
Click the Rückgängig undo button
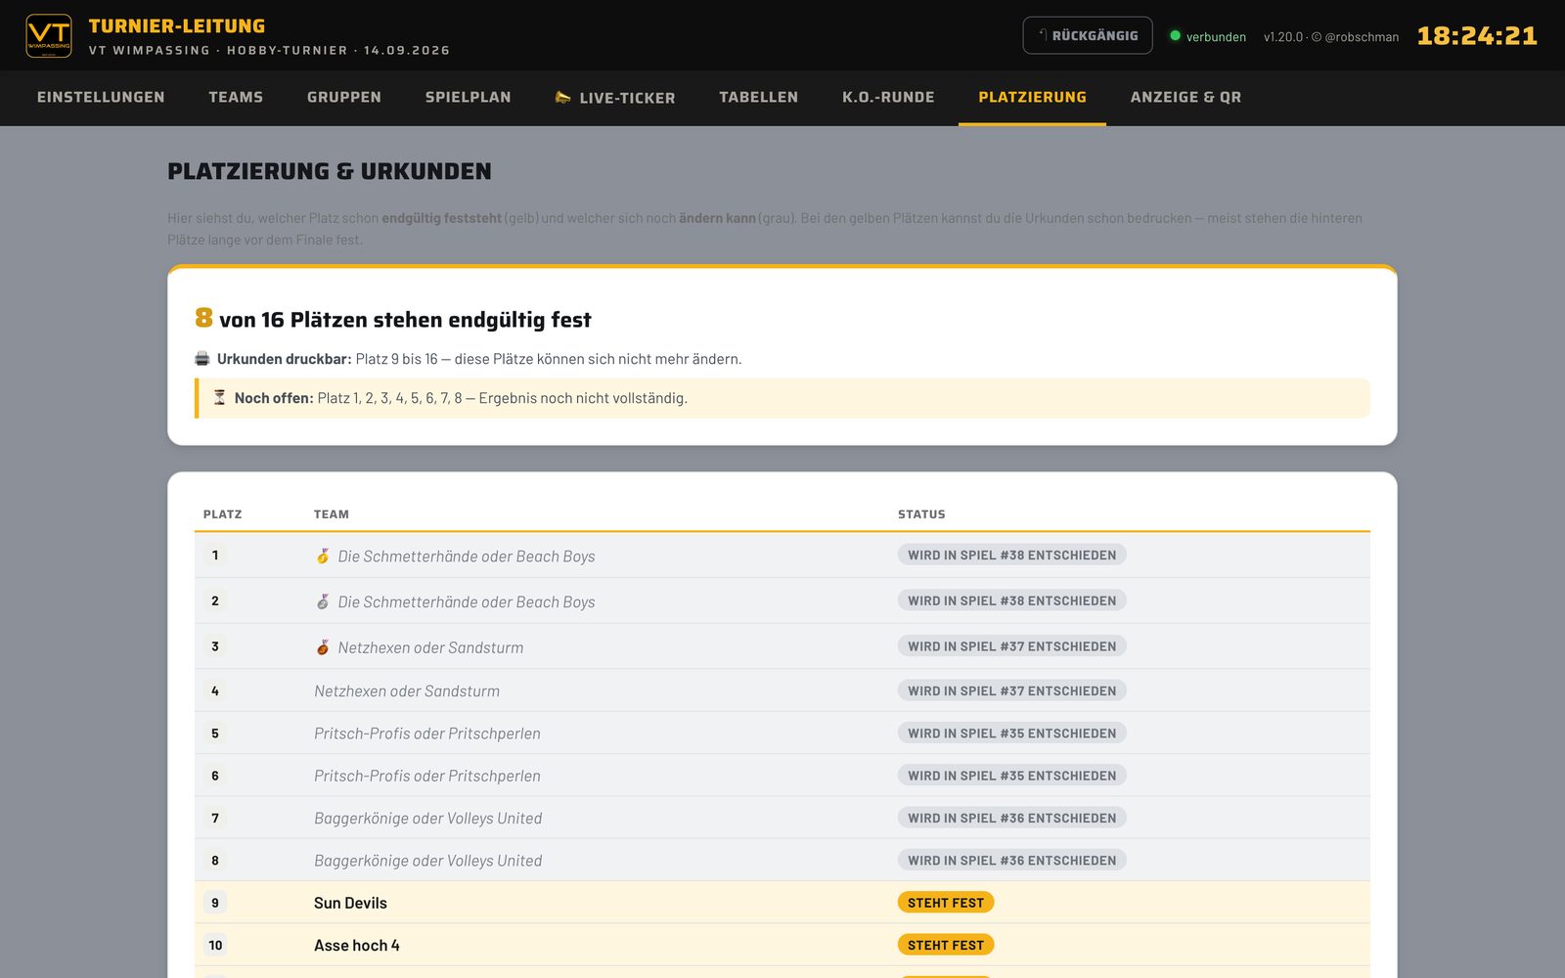pos(1088,35)
